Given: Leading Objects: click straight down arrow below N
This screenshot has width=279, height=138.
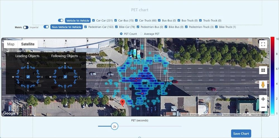Looking at the screenshot, I should [x=28, y=67].
